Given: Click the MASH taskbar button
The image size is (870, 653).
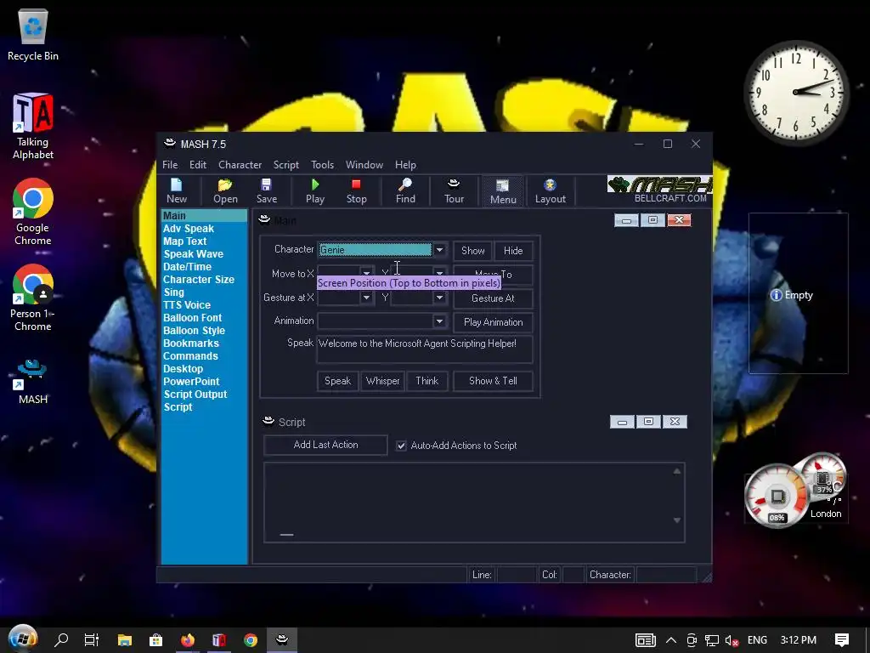Looking at the screenshot, I should (282, 639).
